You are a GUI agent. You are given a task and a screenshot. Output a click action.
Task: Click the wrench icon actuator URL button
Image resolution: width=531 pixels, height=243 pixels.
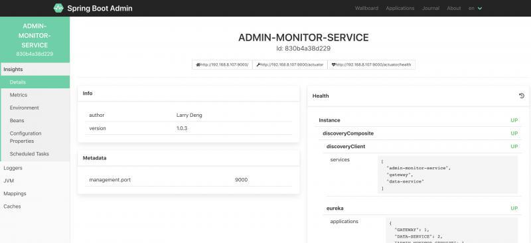[290, 64]
